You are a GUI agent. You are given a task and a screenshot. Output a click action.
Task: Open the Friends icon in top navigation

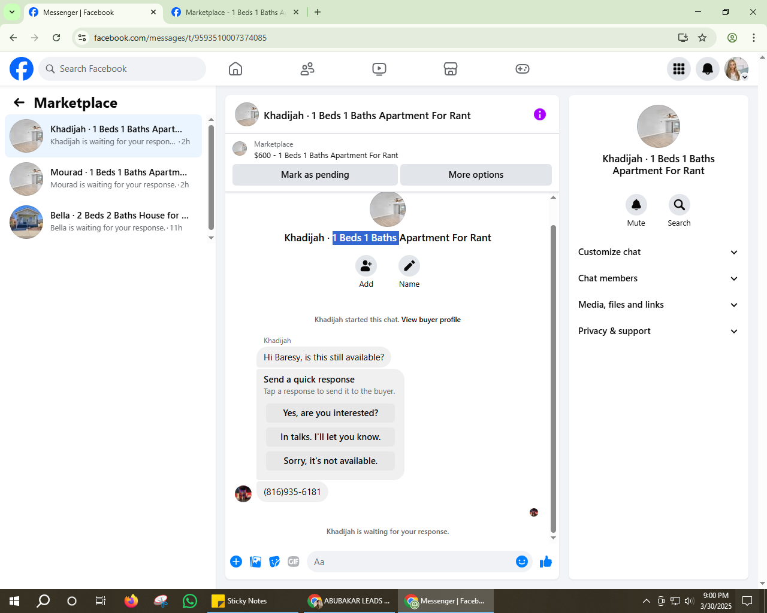click(307, 69)
